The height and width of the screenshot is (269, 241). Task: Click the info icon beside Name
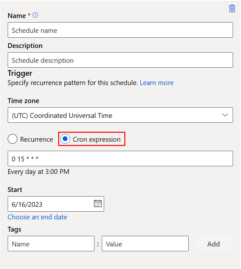(x=35, y=15)
